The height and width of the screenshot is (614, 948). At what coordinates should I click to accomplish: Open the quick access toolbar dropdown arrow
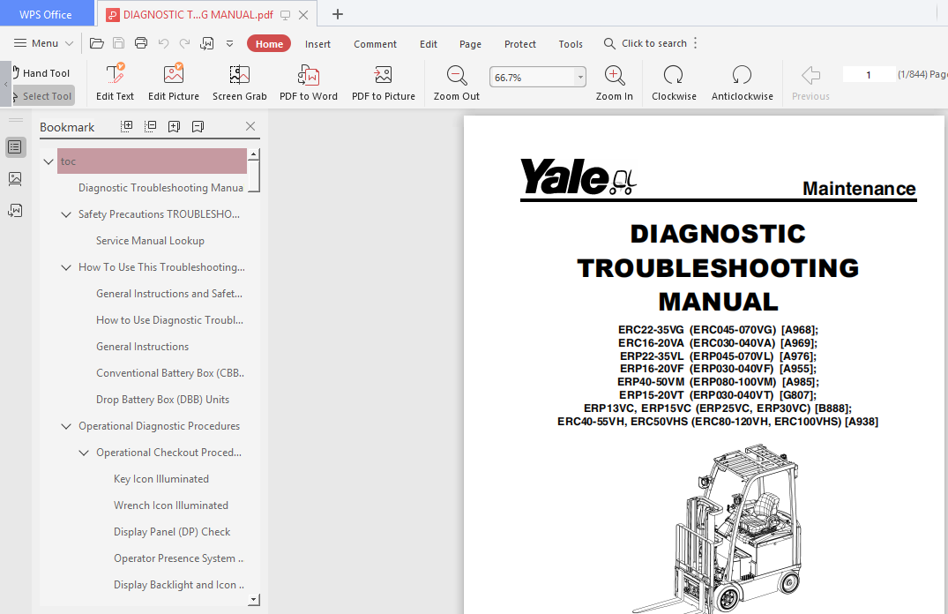[230, 43]
